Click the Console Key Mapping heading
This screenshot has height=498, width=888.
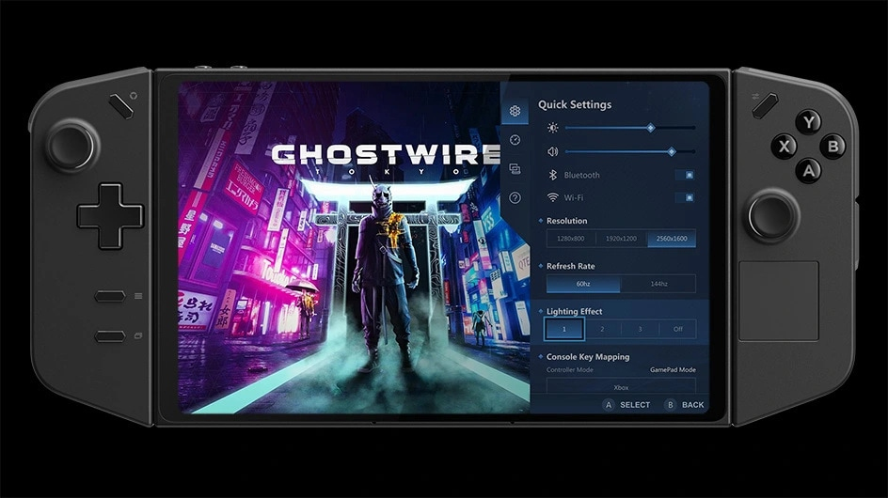[x=588, y=356]
